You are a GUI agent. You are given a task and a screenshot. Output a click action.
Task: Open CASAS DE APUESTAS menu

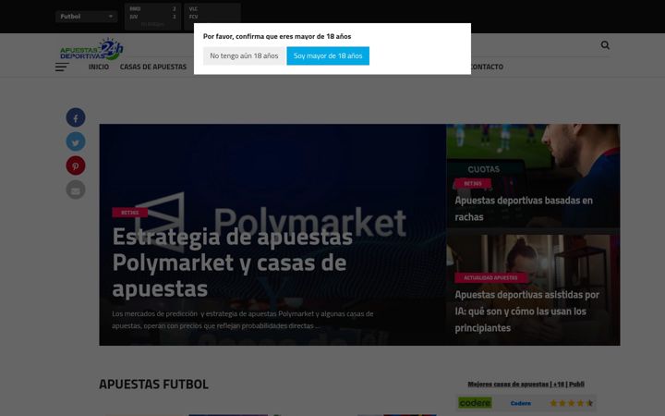coord(153,67)
